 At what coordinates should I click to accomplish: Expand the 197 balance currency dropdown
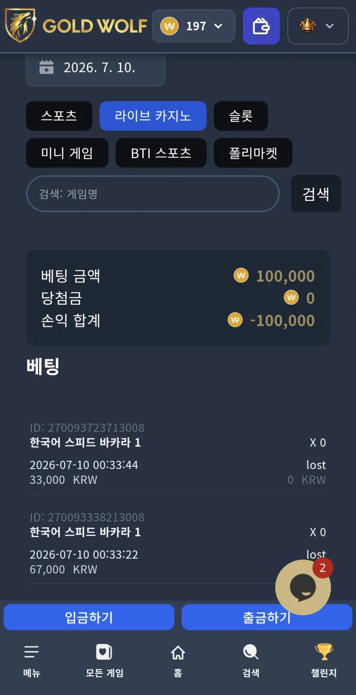(194, 26)
